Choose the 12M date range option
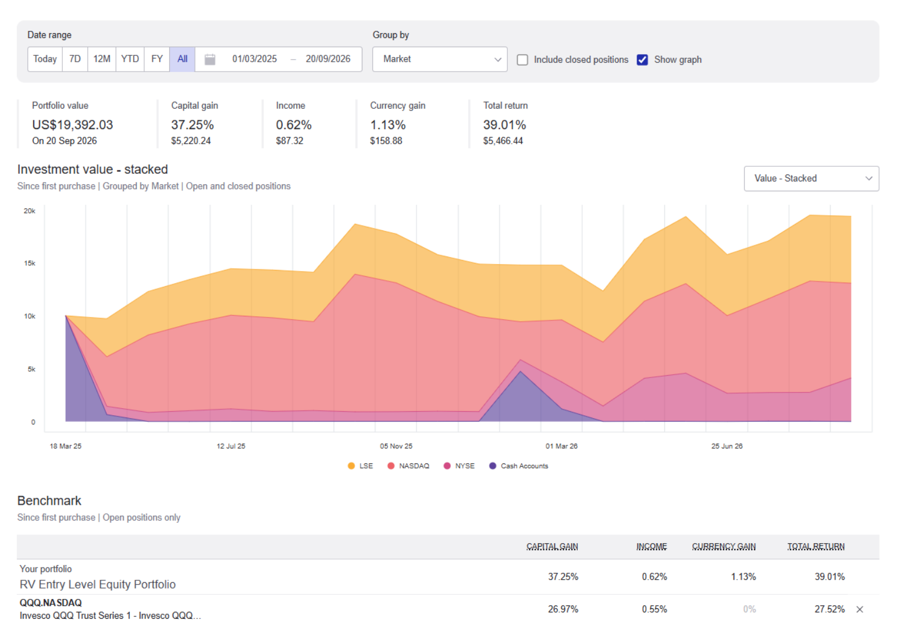 [102, 59]
